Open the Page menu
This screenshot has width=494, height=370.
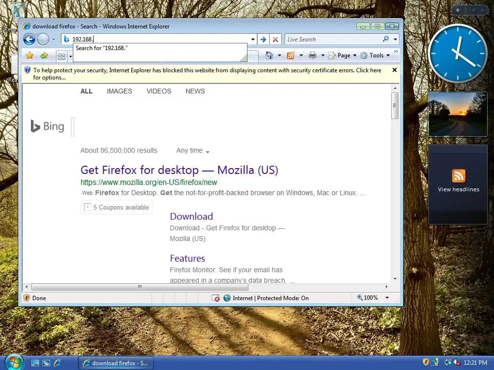pos(342,55)
